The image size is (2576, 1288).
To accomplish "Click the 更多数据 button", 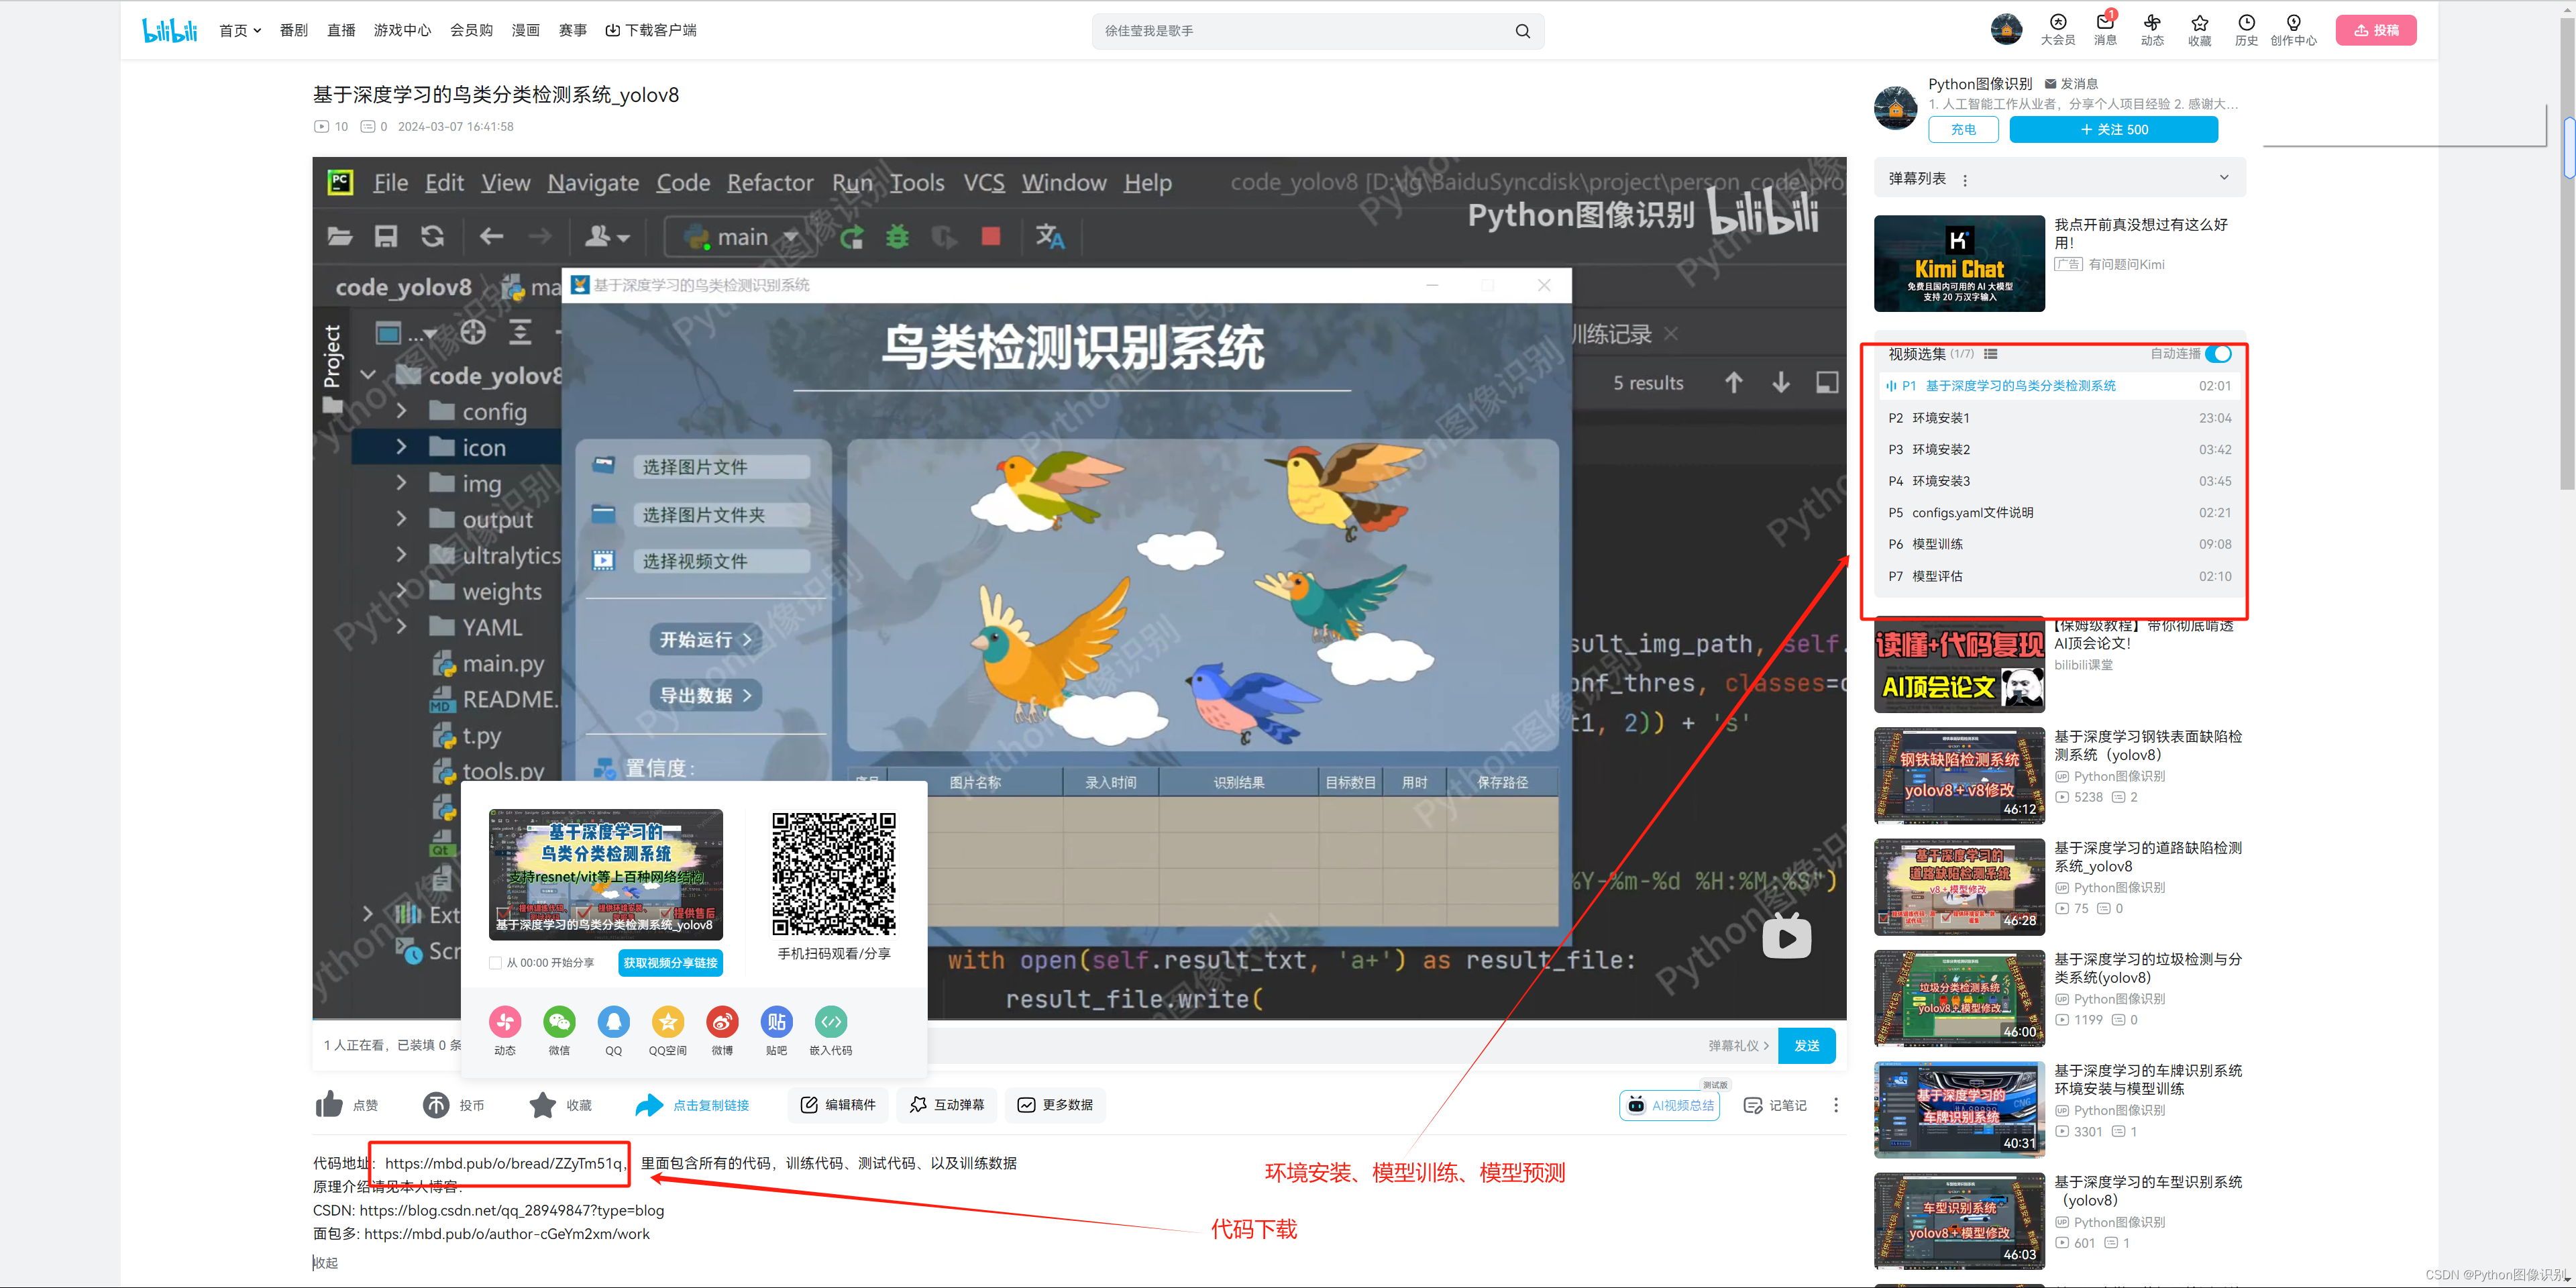I will pos(1055,1105).
